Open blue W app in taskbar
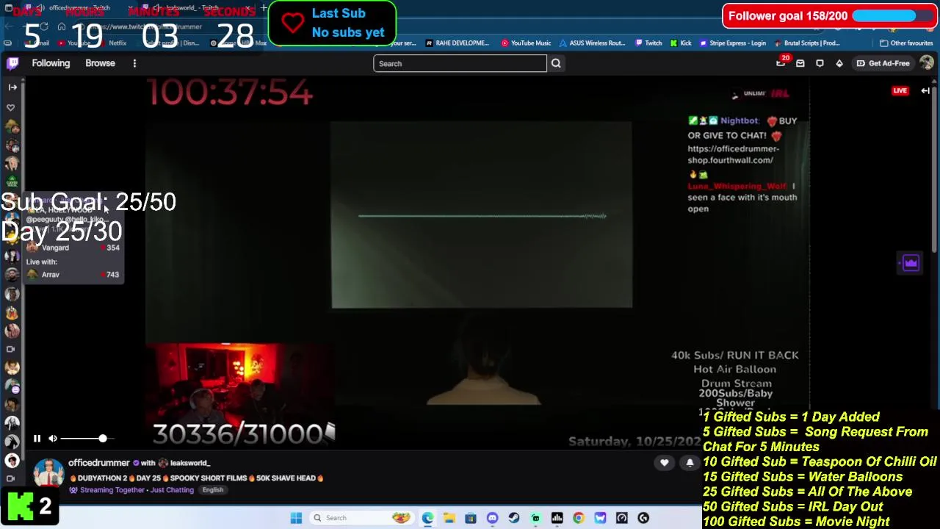This screenshot has width=940, height=529. pyautogui.click(x=600, y=518)
